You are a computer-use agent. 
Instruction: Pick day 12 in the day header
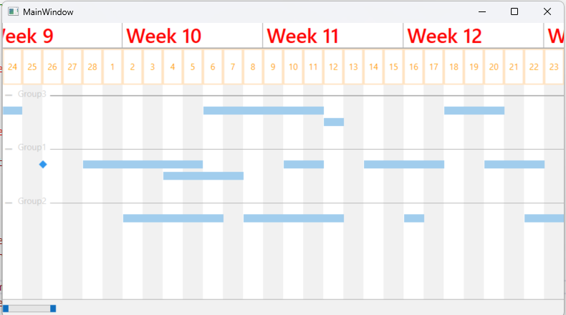[333, 67]
